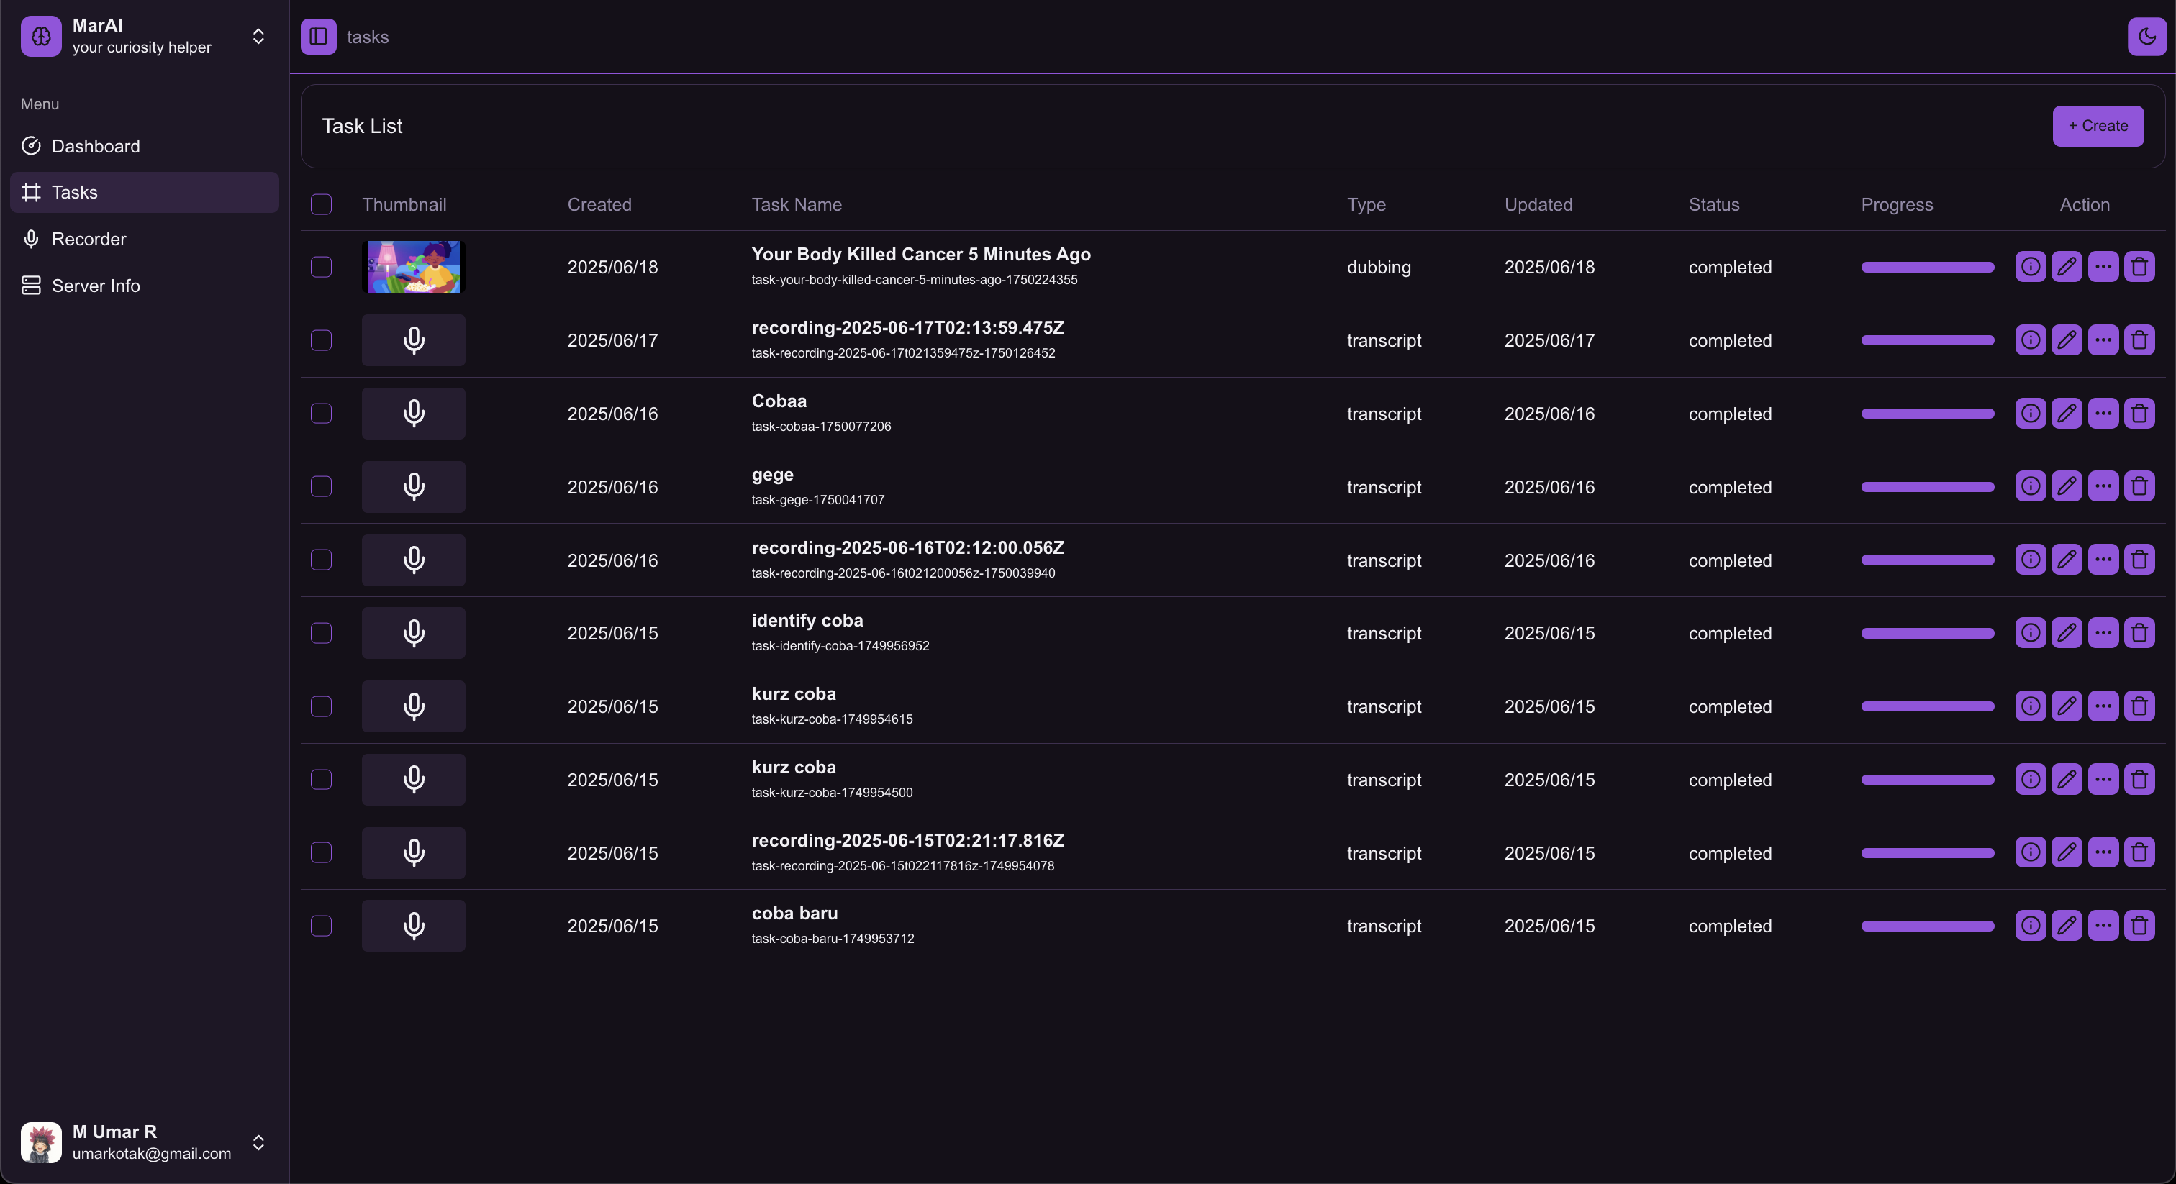Click the + Create button
The height and width of the screenshot is (1184, 2176).
point(2098,126)
